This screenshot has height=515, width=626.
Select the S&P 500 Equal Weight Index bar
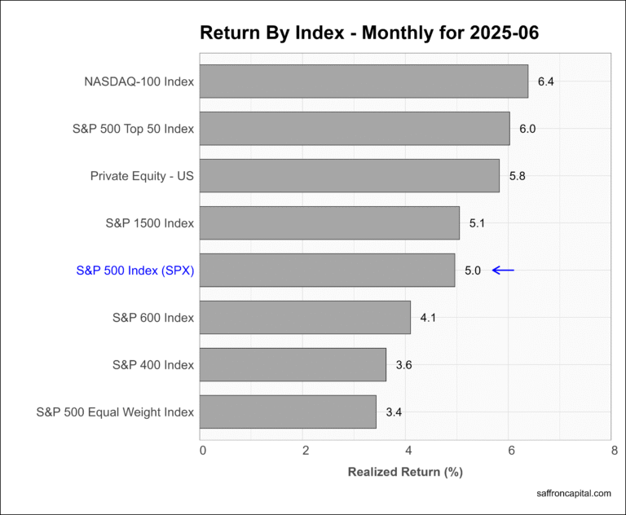click(288, 412)
